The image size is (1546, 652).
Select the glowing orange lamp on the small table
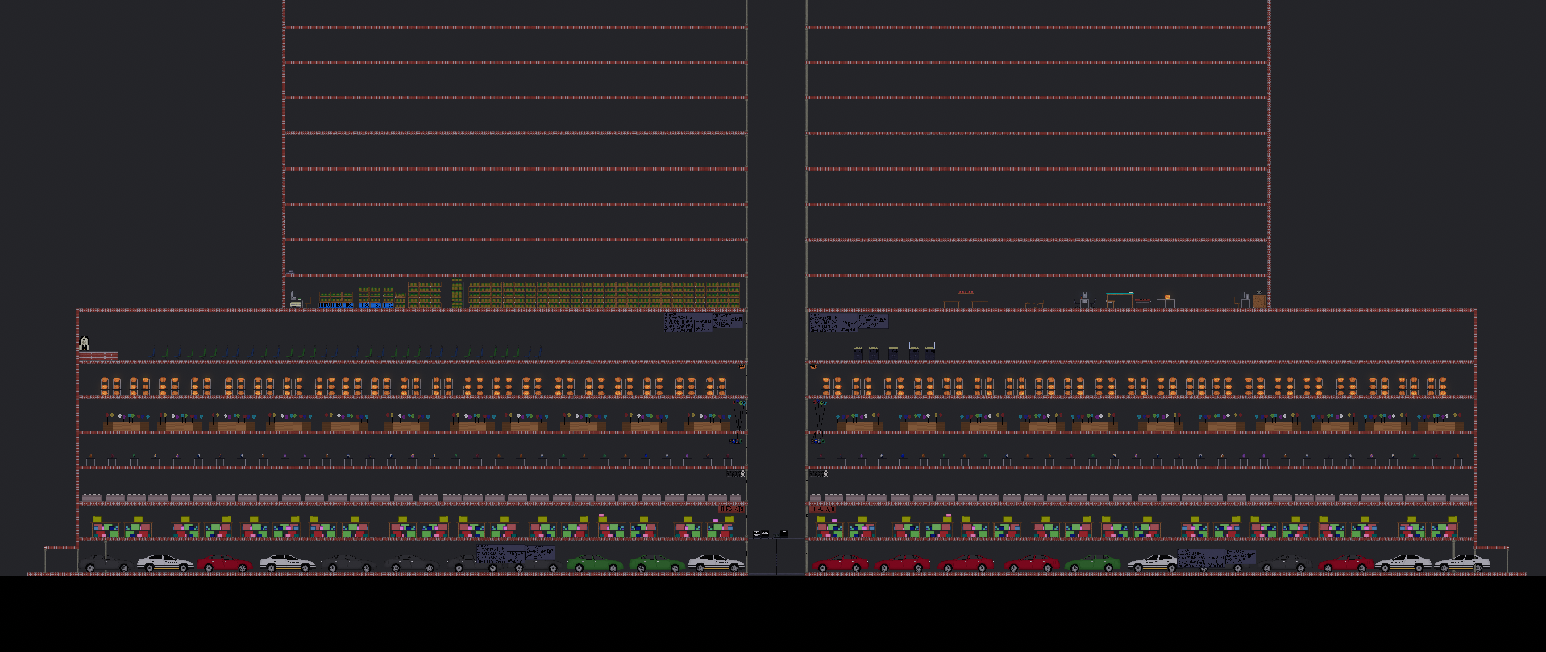[x=1166, y=298]
